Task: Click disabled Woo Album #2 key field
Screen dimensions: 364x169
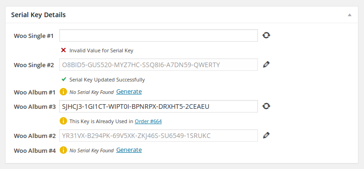Action: pos(158,135)
